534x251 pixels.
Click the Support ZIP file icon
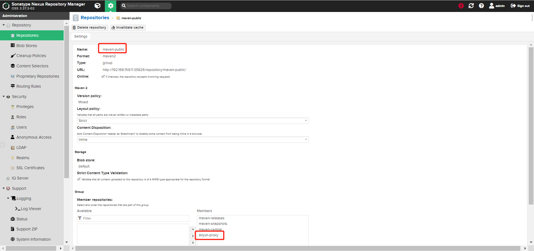click(x=13, y=229)
